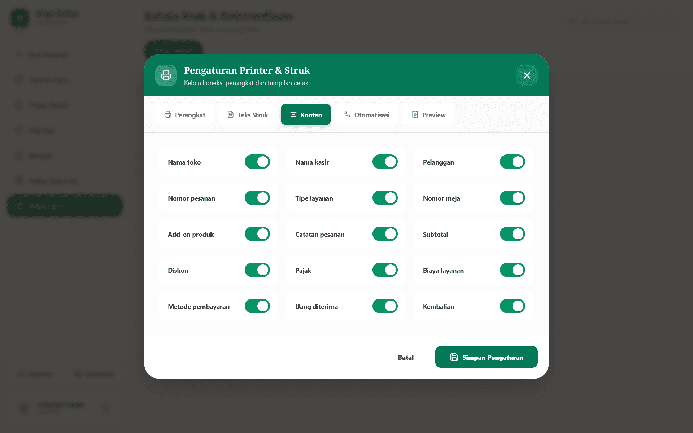Viewport: 693px width, 433px height.
Task: Switch off Metode pembayaran
Action: coord(257,306)
